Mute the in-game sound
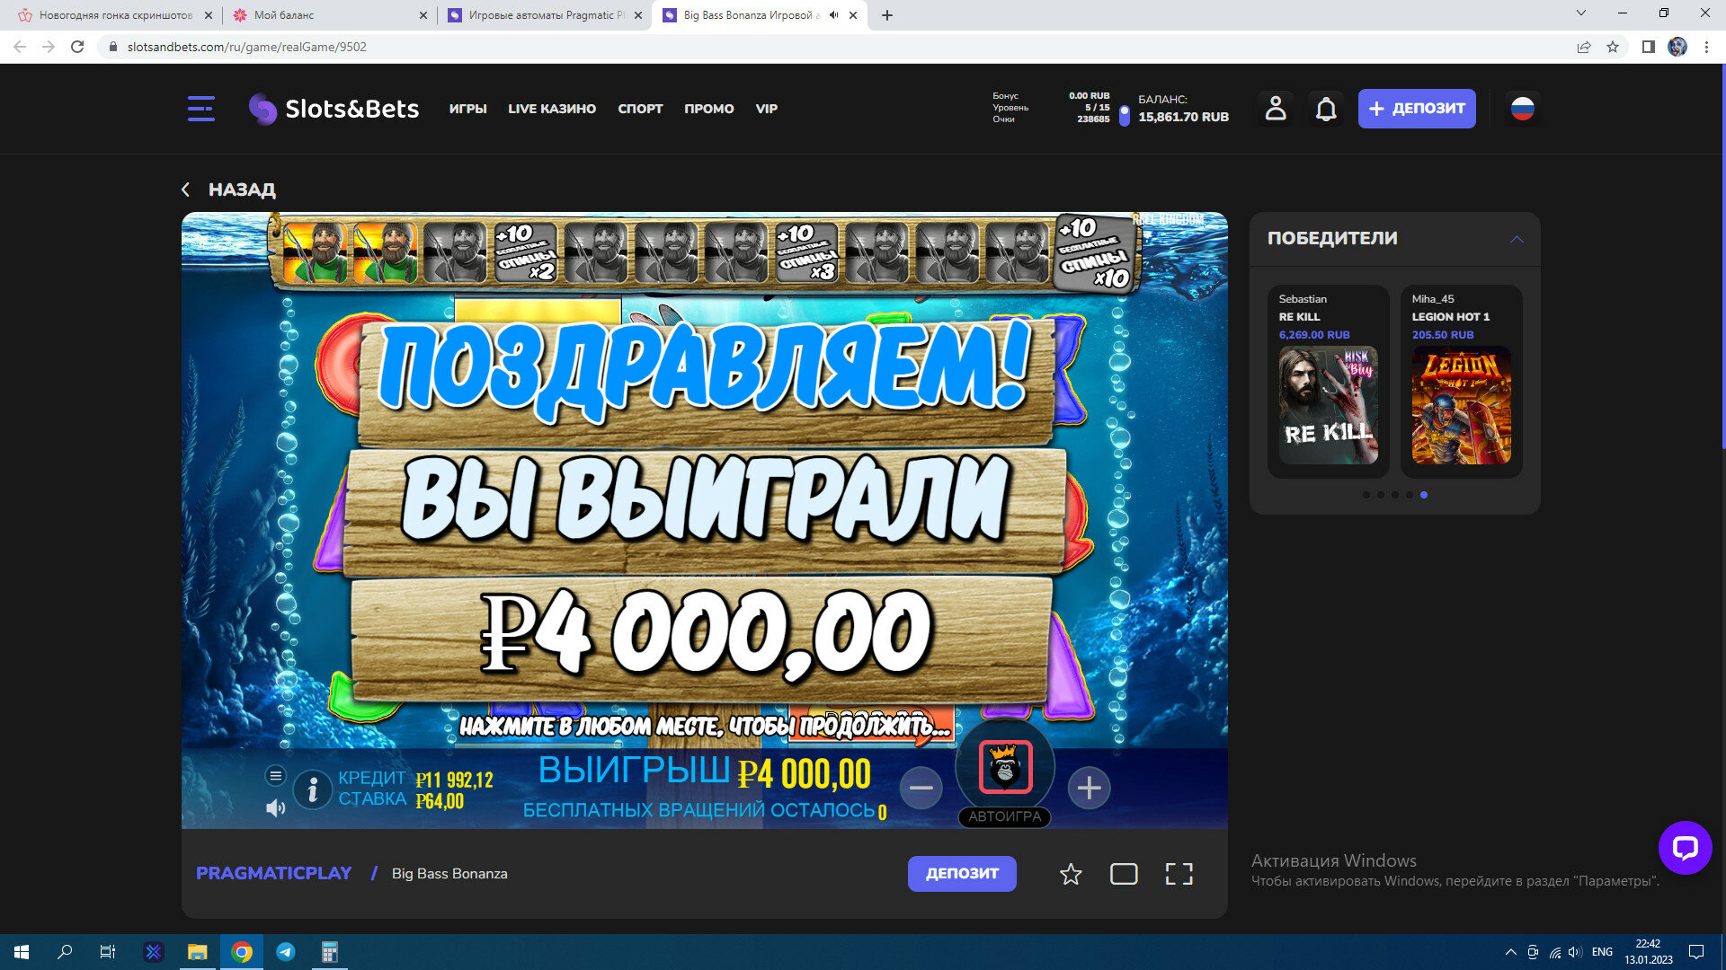 click(x=276, y=808)
